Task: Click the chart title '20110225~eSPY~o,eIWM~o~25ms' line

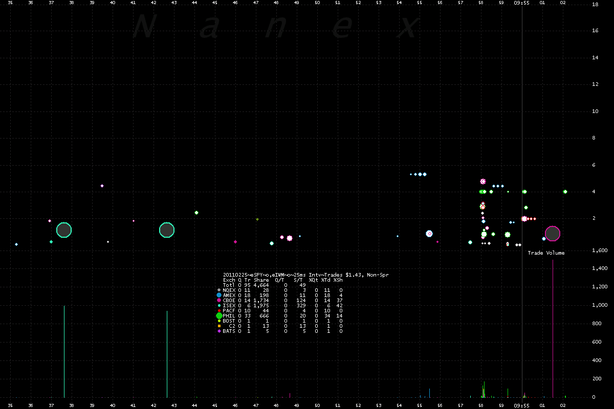Action: [306, 275]
